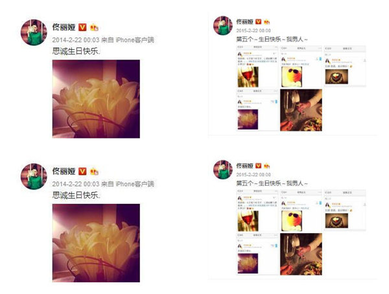Click the membership crown badge in upper 2014 post
Viewport: 389px width, 294px height.
click(x=94, y=27)
